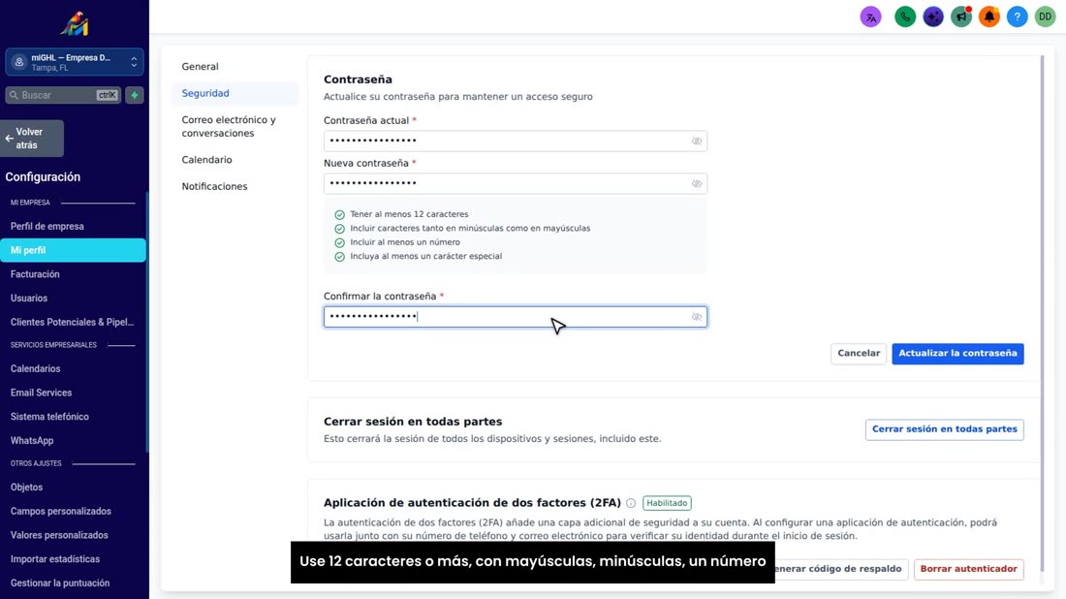Open Objetos in sidebar

pyautogui.click(x=26, y=488)
